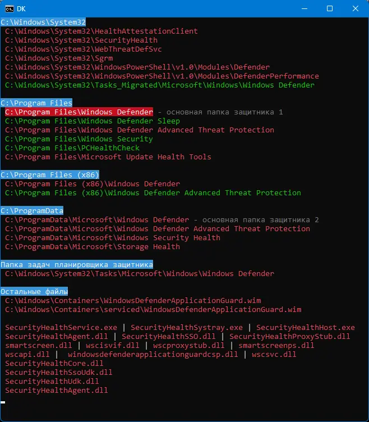Click the System32\Sgrm path line
Image resolution: width=369 pixels, height=422 pixels.
(x=59, y=58)
